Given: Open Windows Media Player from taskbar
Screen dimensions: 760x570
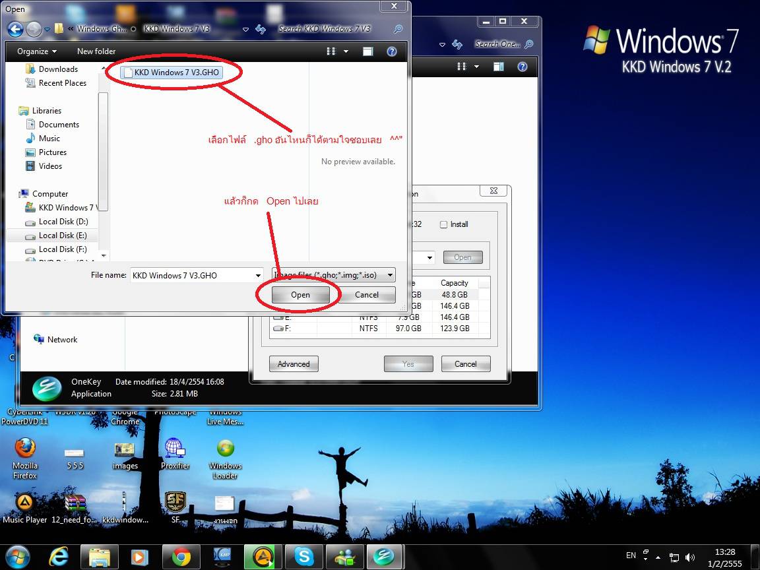Looking at the screenshot, I should tap(140, 557).
